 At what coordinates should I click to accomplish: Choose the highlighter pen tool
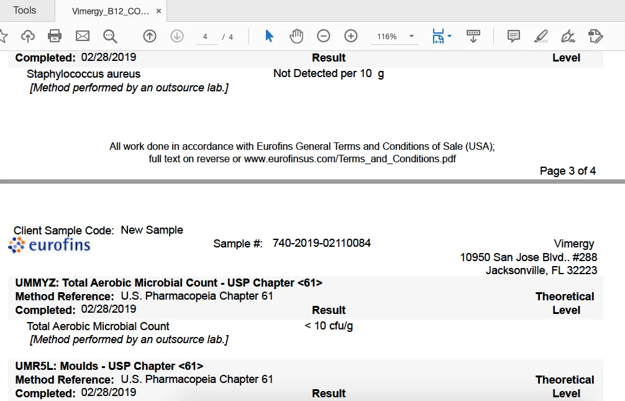(x=541, y=36)
